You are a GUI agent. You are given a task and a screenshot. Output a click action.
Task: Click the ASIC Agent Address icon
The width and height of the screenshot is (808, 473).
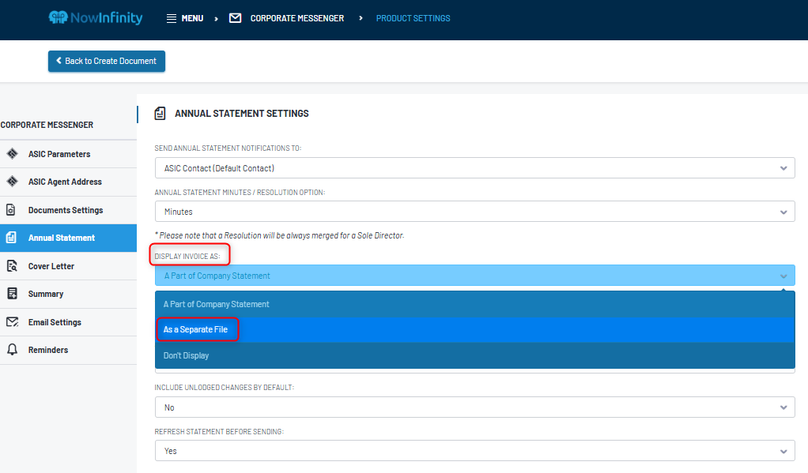(x=10, y=182)
